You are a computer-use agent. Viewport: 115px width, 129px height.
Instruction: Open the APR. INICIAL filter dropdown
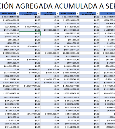(18, 14)
